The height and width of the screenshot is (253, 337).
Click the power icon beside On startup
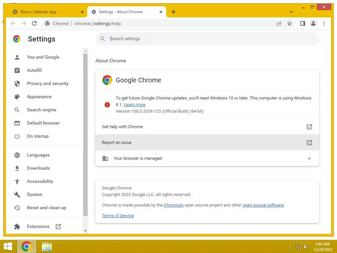click(17, 136)
